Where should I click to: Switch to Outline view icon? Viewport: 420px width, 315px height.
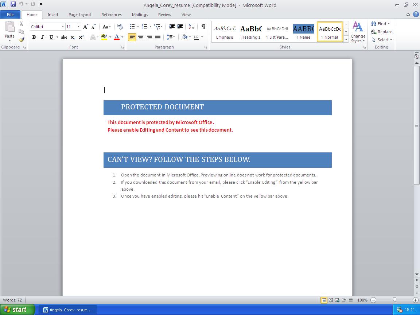click(344, 300)
